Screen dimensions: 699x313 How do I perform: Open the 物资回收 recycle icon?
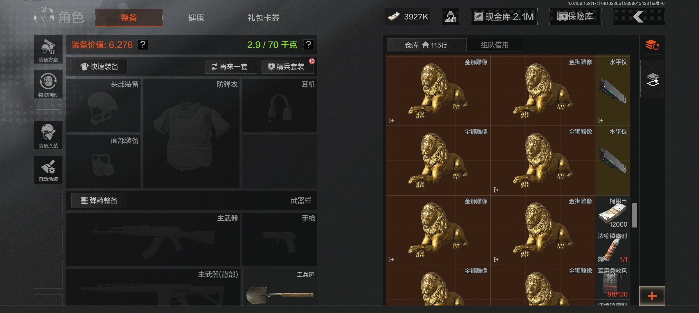[x=48, y=84]
